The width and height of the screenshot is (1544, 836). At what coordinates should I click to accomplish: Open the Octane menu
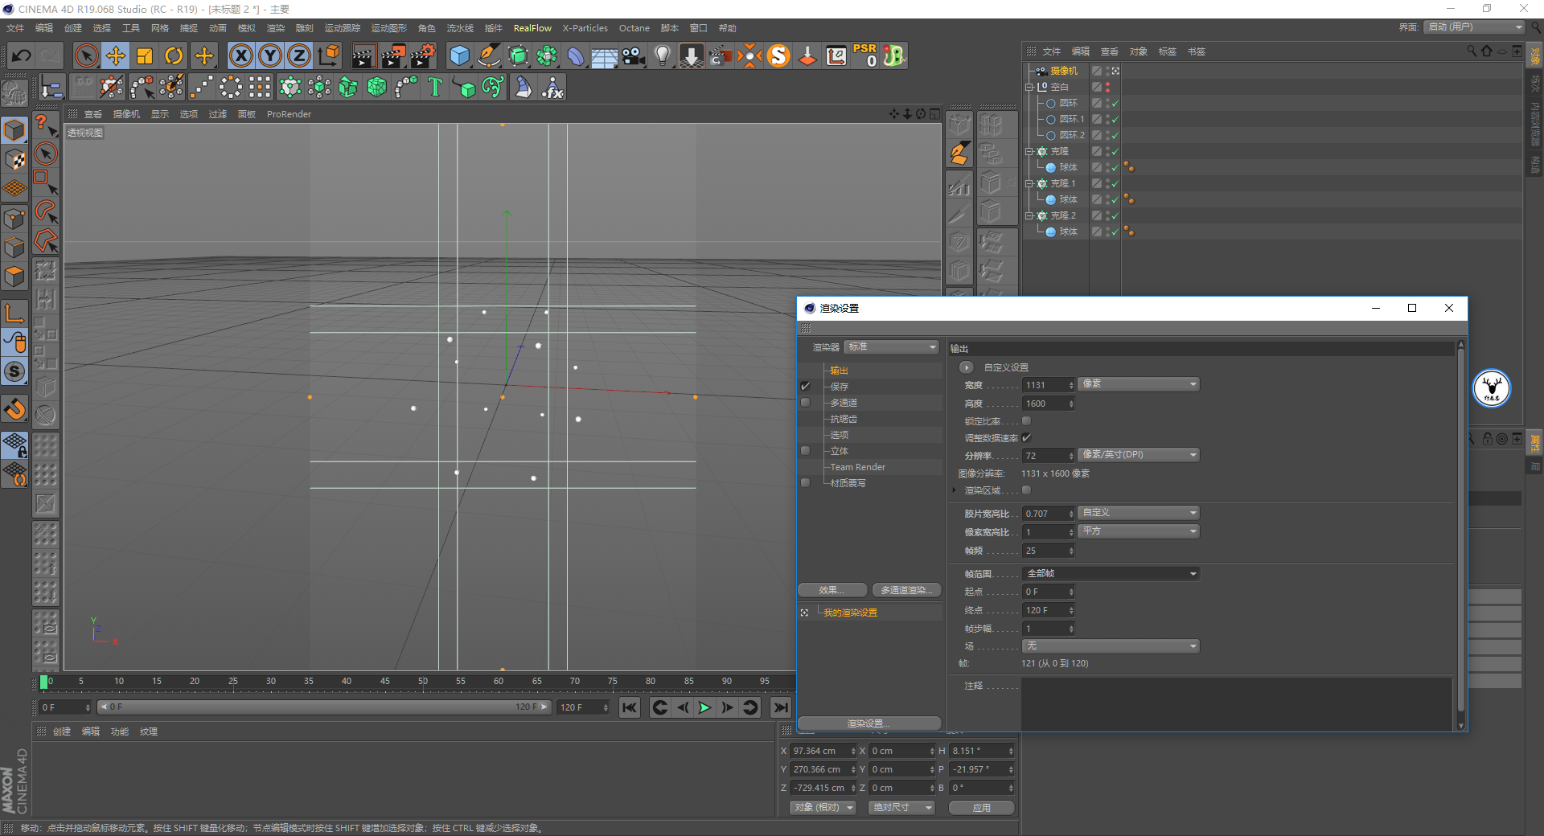(634, 28)
